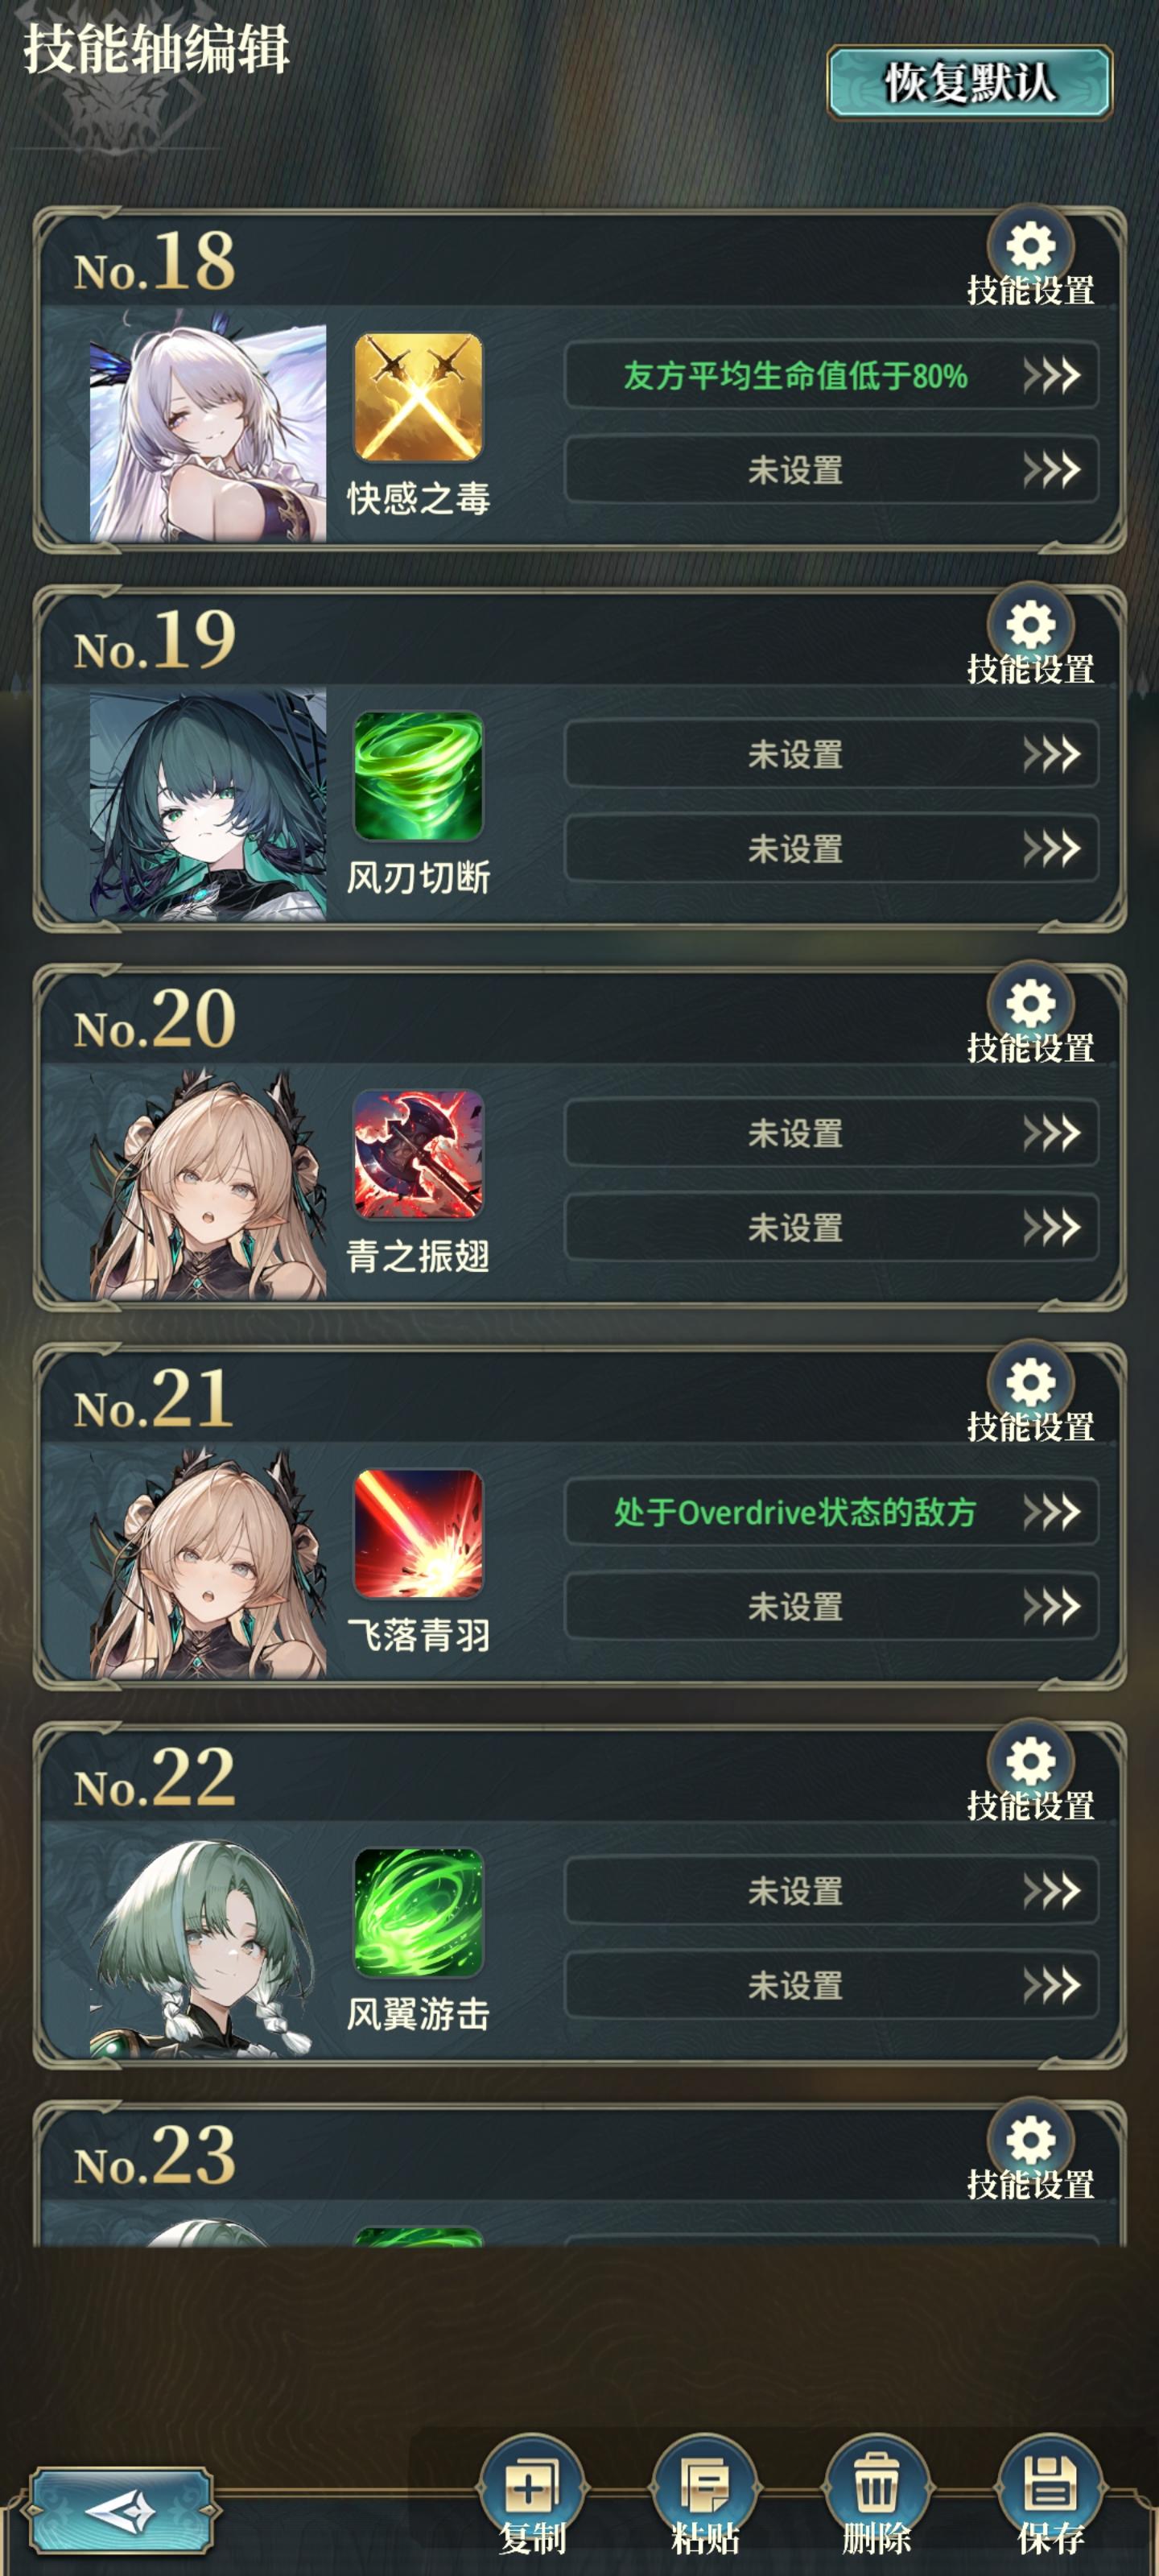The width and height of the screenshot is (1159, 2576).
Task: Tap the 飞落青羽 red beam skill icon
Action: [x=418, y=1533]
